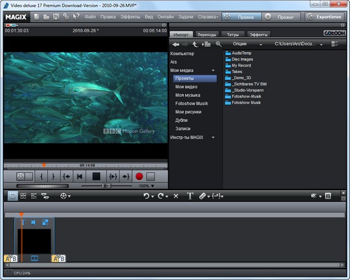The height and width of the screenshot is (280, 350).
Task: Switch to scene overview mode icon
Action: 23,196
